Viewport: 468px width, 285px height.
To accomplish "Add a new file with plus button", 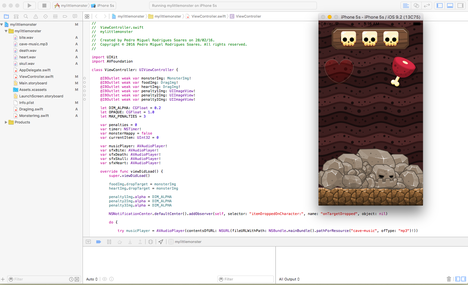I will [3, 279].
